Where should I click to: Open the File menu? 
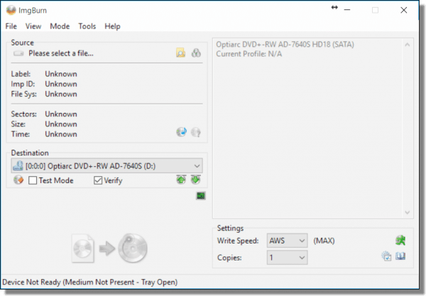coord(11,26)
